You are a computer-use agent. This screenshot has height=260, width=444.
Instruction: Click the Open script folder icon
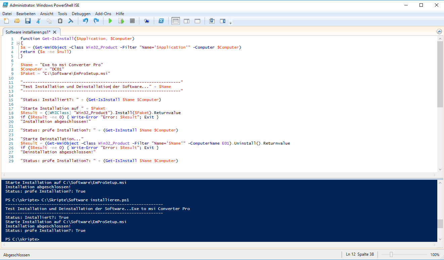tap(17, 21)
